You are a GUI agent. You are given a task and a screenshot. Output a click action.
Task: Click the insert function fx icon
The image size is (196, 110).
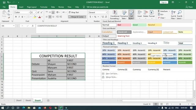tap(33, 26)
